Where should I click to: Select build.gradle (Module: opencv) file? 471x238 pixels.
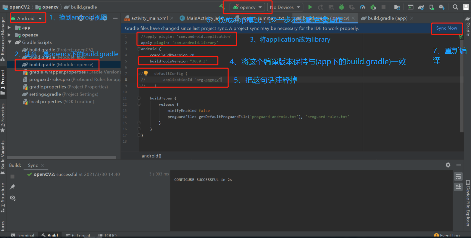64,65
